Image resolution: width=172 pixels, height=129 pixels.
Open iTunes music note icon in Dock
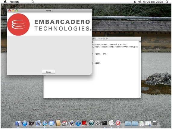78,123
